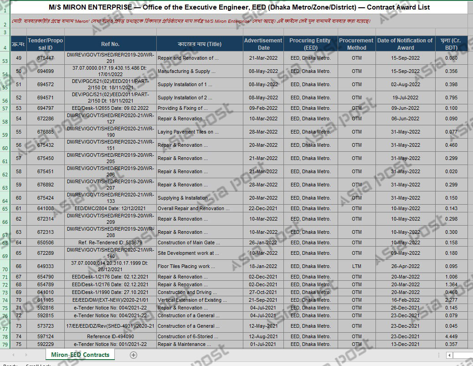
Task: Select title cell Overall Repair and Renovation ...
Action: click(200, 208)
